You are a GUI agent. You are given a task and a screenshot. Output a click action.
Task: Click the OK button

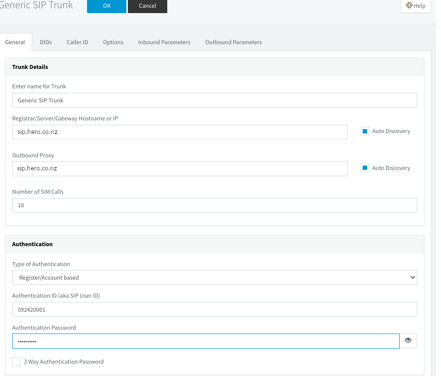(x=106, y=6)
